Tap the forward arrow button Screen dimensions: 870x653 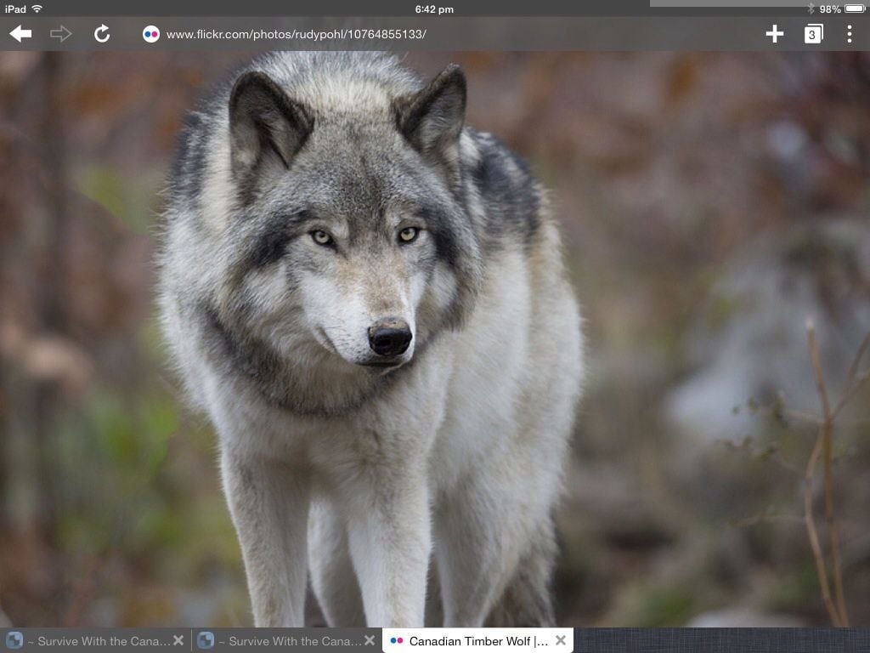[61, 34]
